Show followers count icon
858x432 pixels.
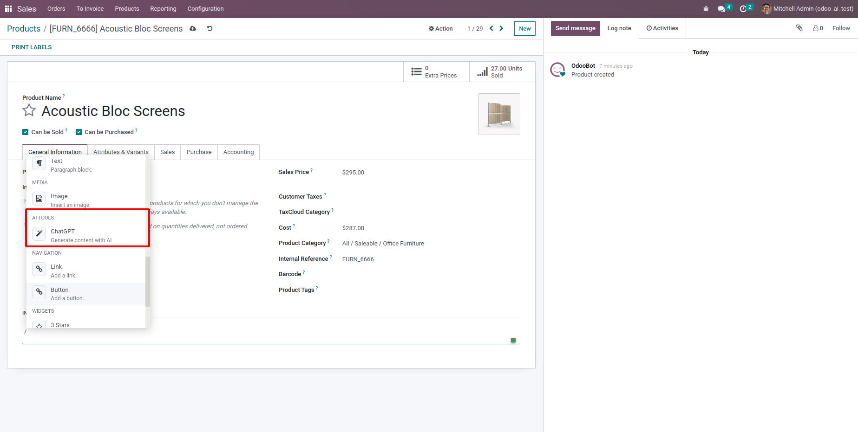(x=818, y=28)
